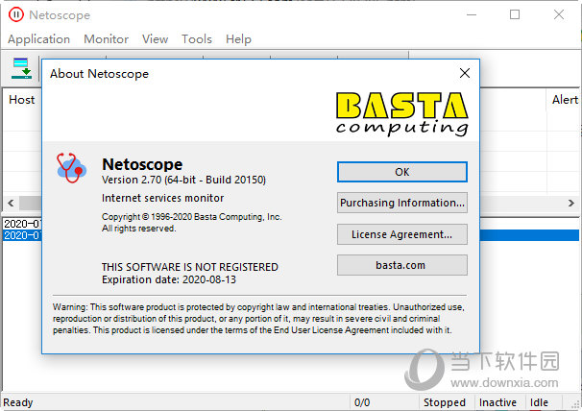
Task: Click the 0/0 status bar counter
Action: pos(362,402)
